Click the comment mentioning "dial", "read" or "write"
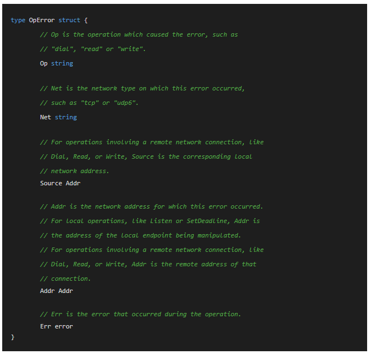The image size is (371, 354). (93, 49)
